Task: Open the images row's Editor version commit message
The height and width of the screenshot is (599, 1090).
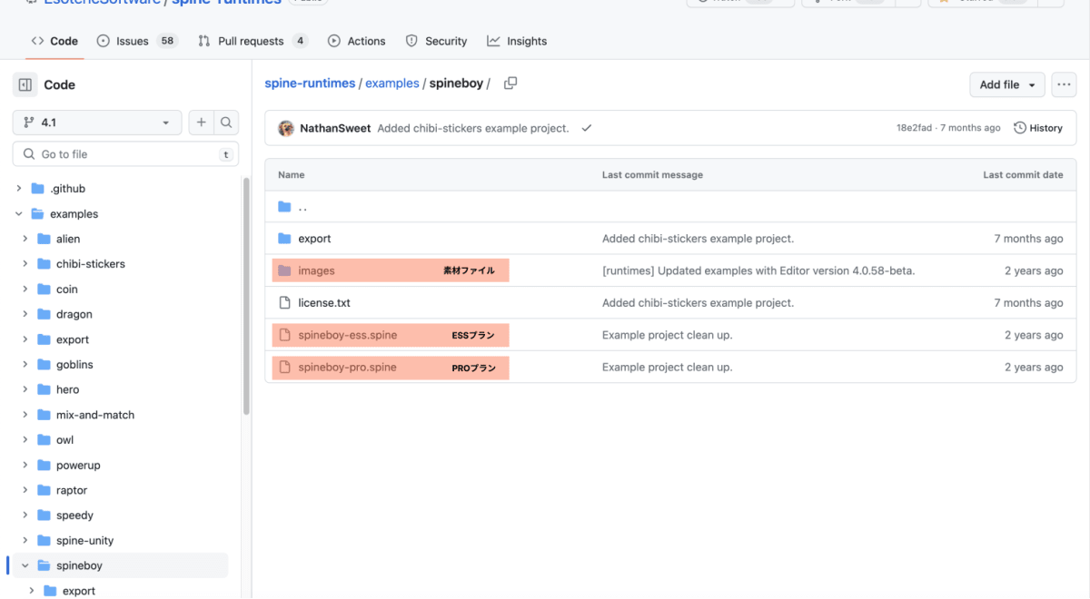Action: pos(758,270)
